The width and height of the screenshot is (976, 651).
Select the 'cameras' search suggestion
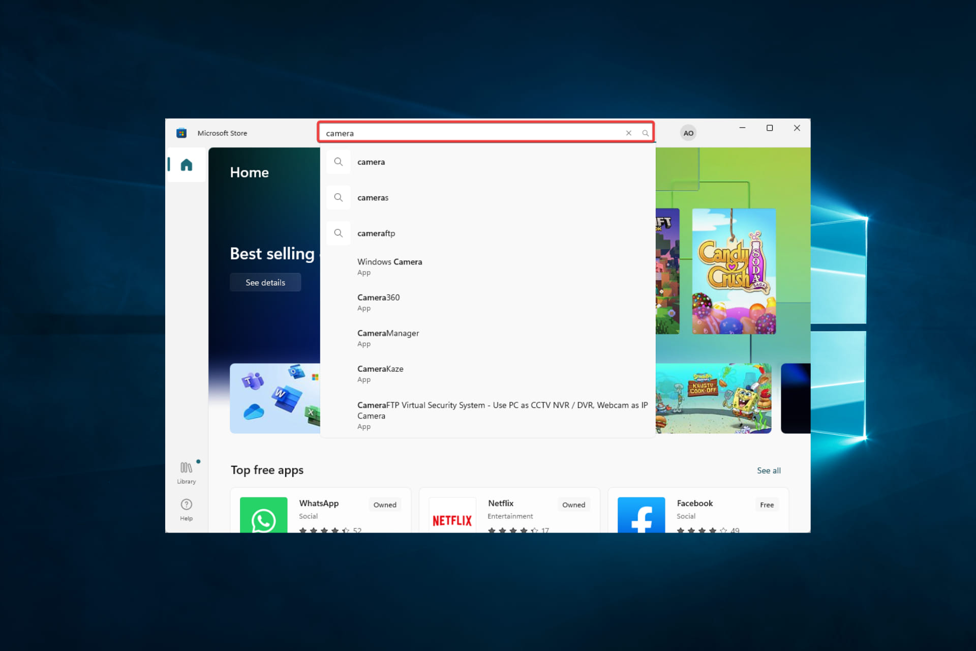click(488, 197)
